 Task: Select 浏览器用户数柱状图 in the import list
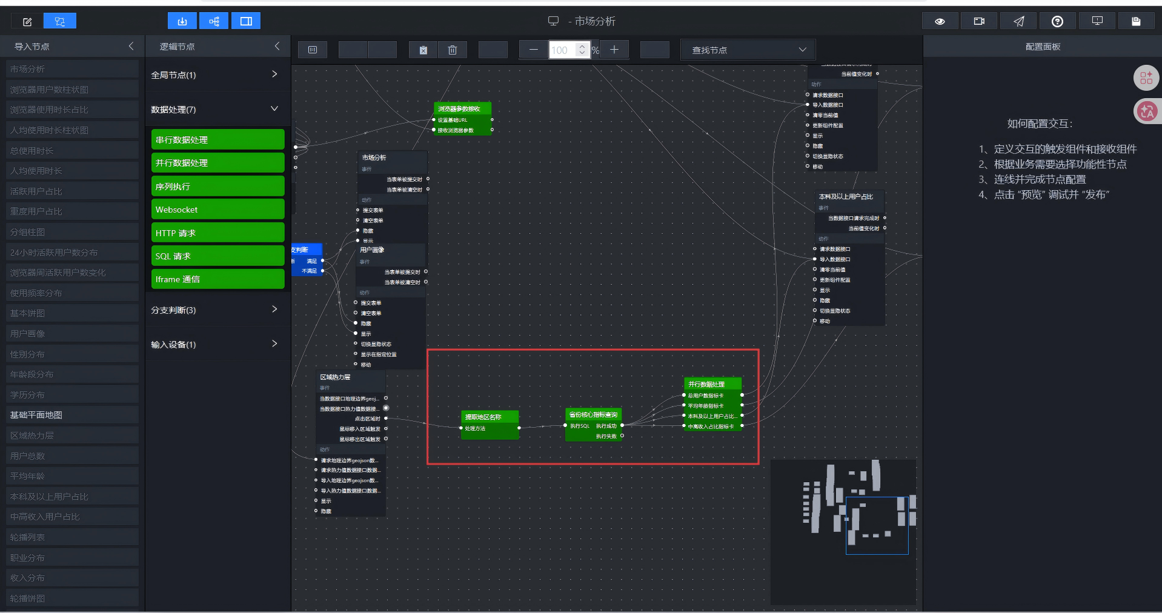pos(72,90)
